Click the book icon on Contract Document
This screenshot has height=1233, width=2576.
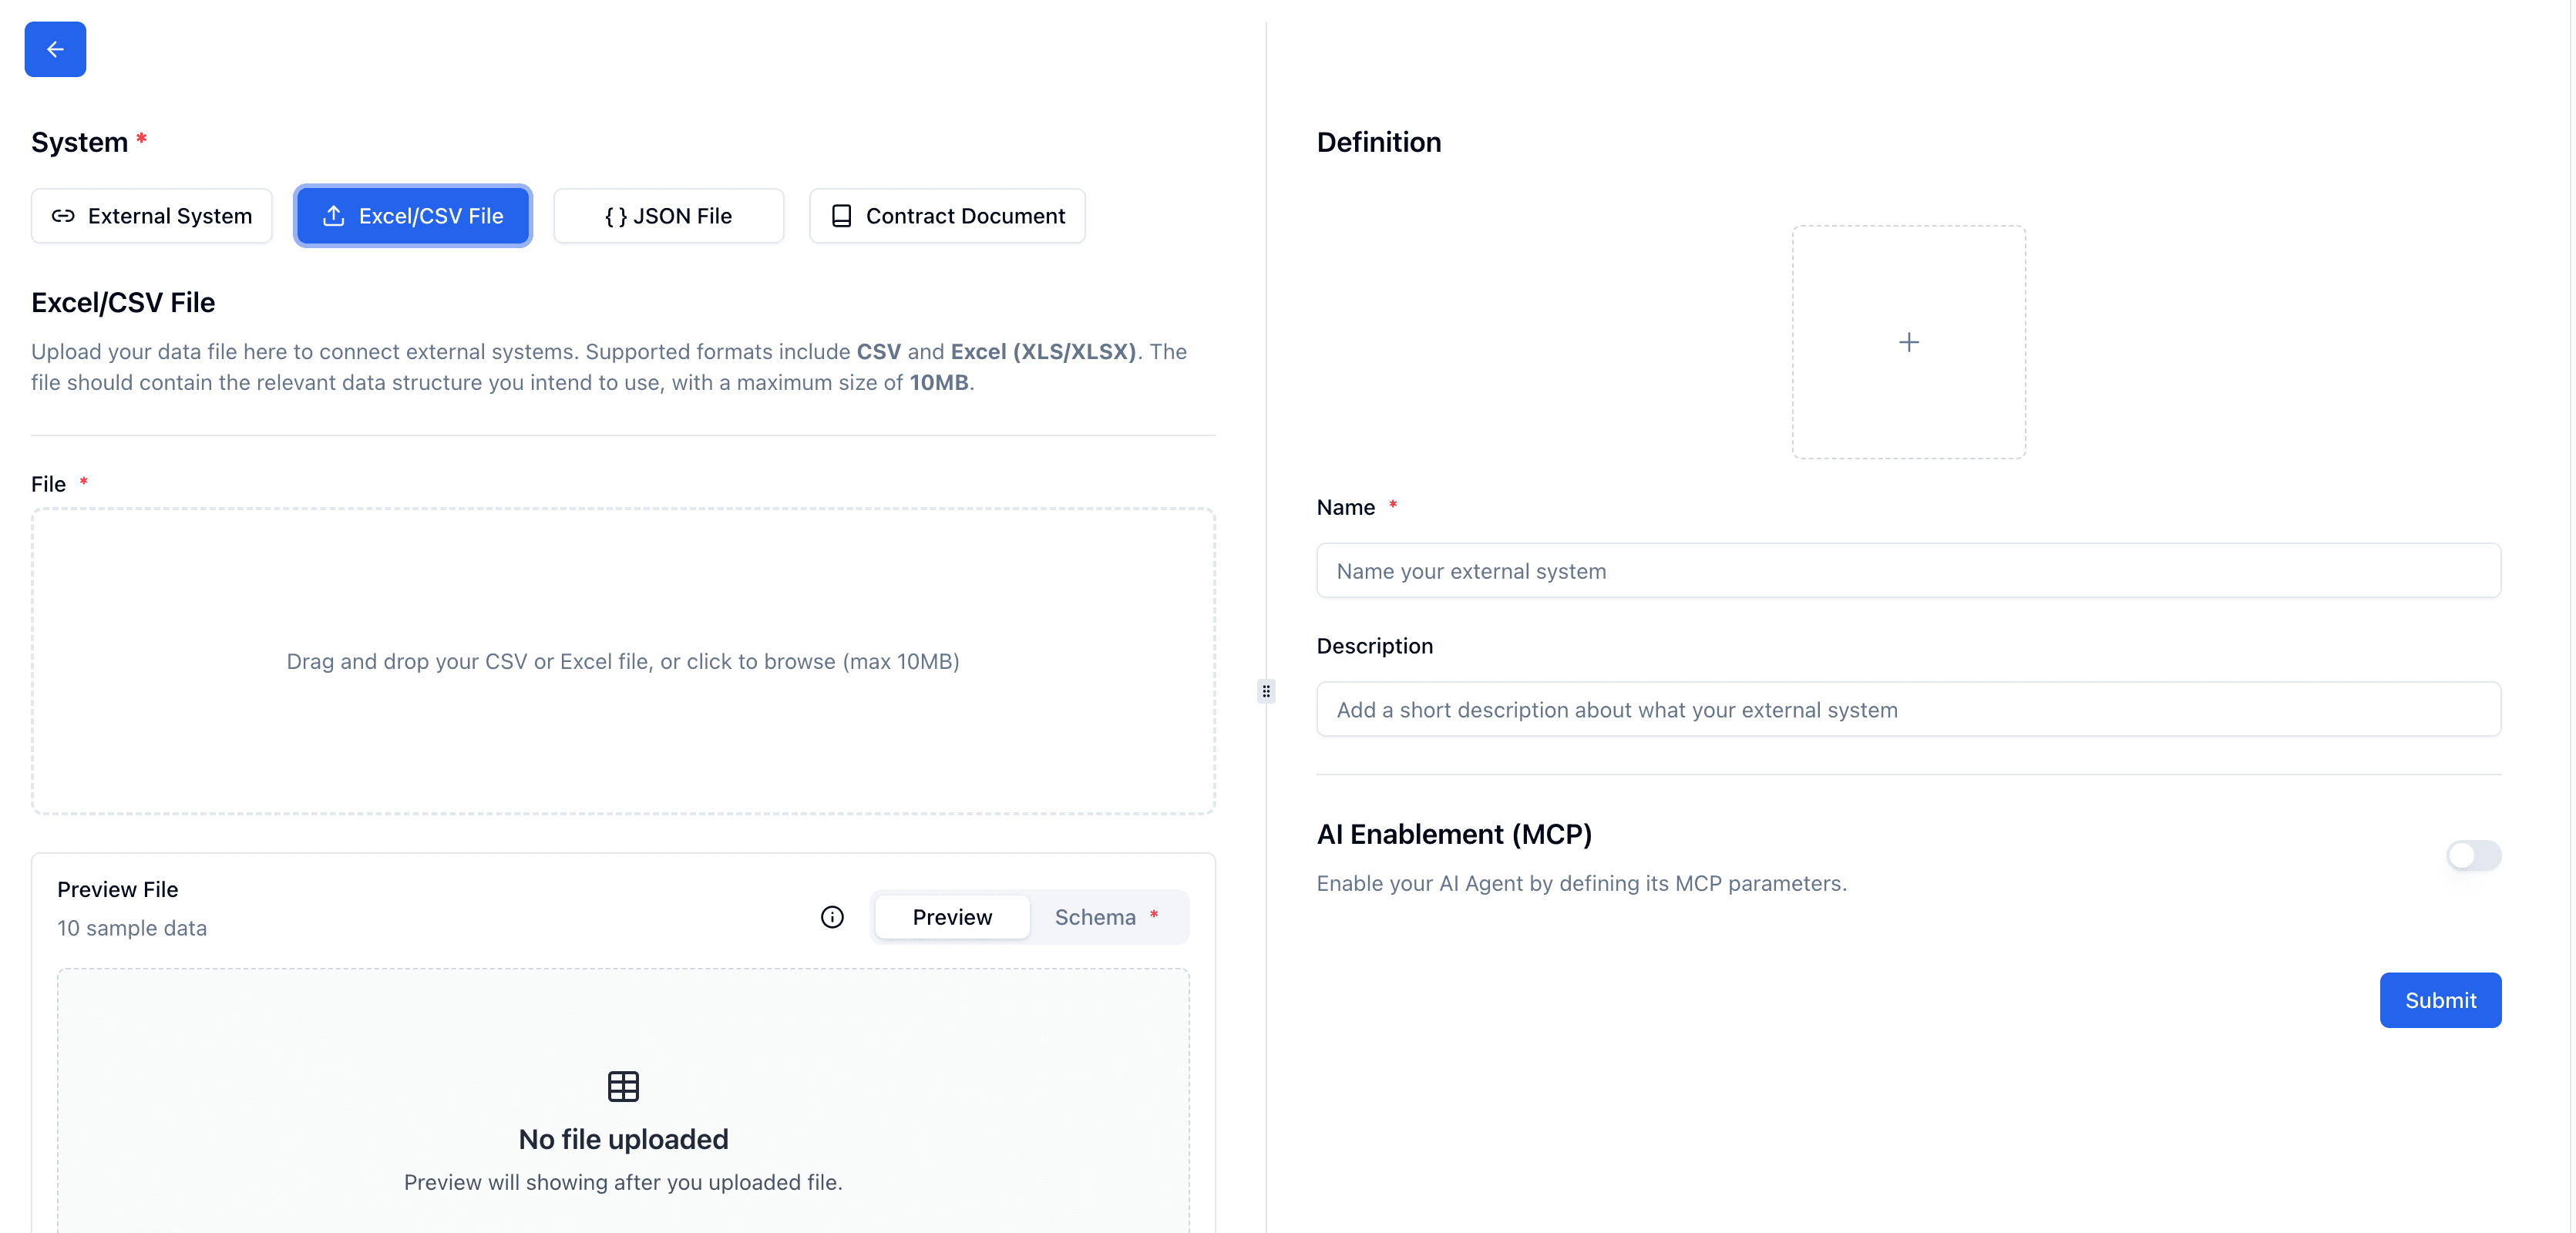coord(841,215)
